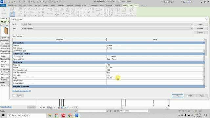Open the Main Model design options dropdown
This screenshot has width=210, height=118.
(134, 111)
